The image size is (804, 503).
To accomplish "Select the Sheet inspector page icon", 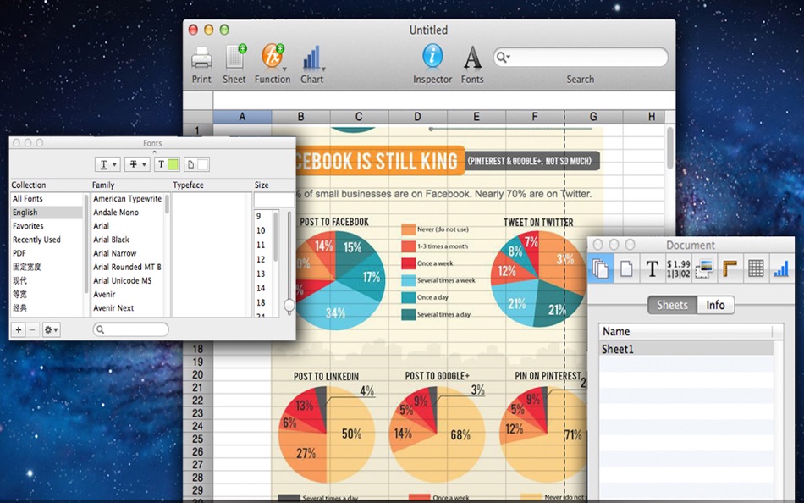I will pyautogui.click(x=626, y=268).
